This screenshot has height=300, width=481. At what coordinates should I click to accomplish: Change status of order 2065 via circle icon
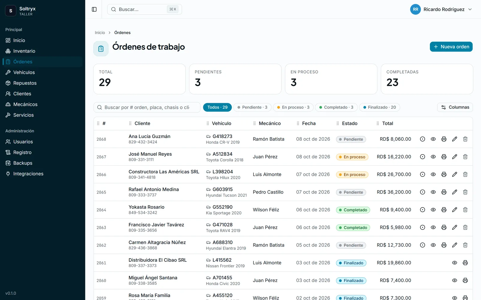422,192
